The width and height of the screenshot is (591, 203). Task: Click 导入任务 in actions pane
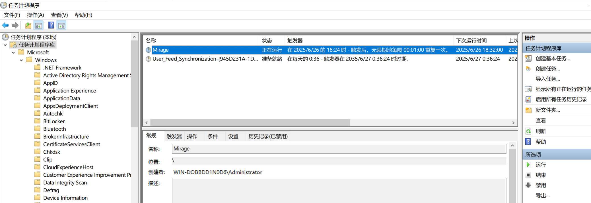pos(547,79)
